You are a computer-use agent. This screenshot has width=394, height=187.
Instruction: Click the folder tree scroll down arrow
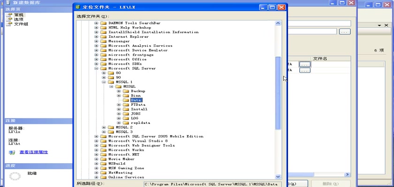(x=278, y=176)
